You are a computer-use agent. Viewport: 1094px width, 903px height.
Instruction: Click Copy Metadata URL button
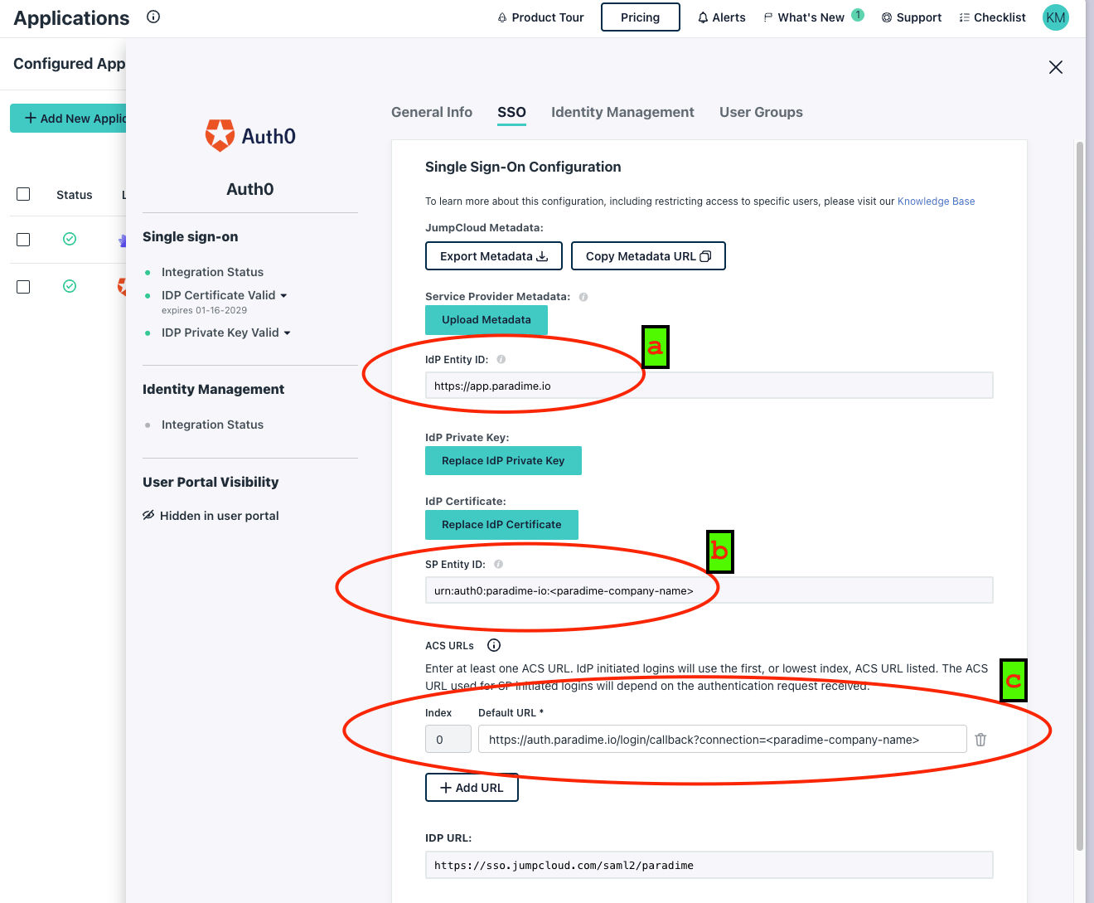[x=648, y=256]
